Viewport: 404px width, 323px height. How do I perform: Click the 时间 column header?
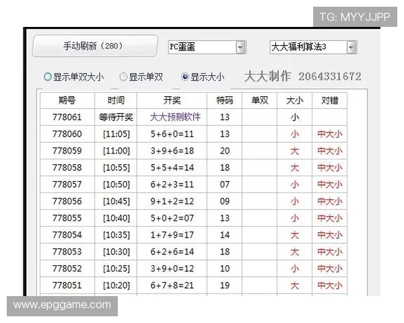coord(116,100)
